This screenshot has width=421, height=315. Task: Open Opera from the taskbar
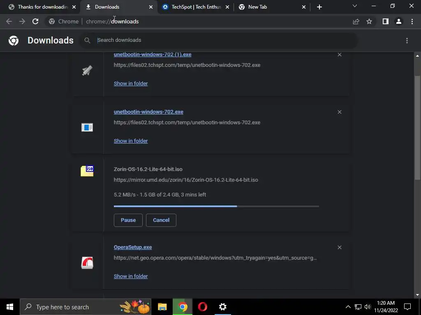[x=202, y=307]
